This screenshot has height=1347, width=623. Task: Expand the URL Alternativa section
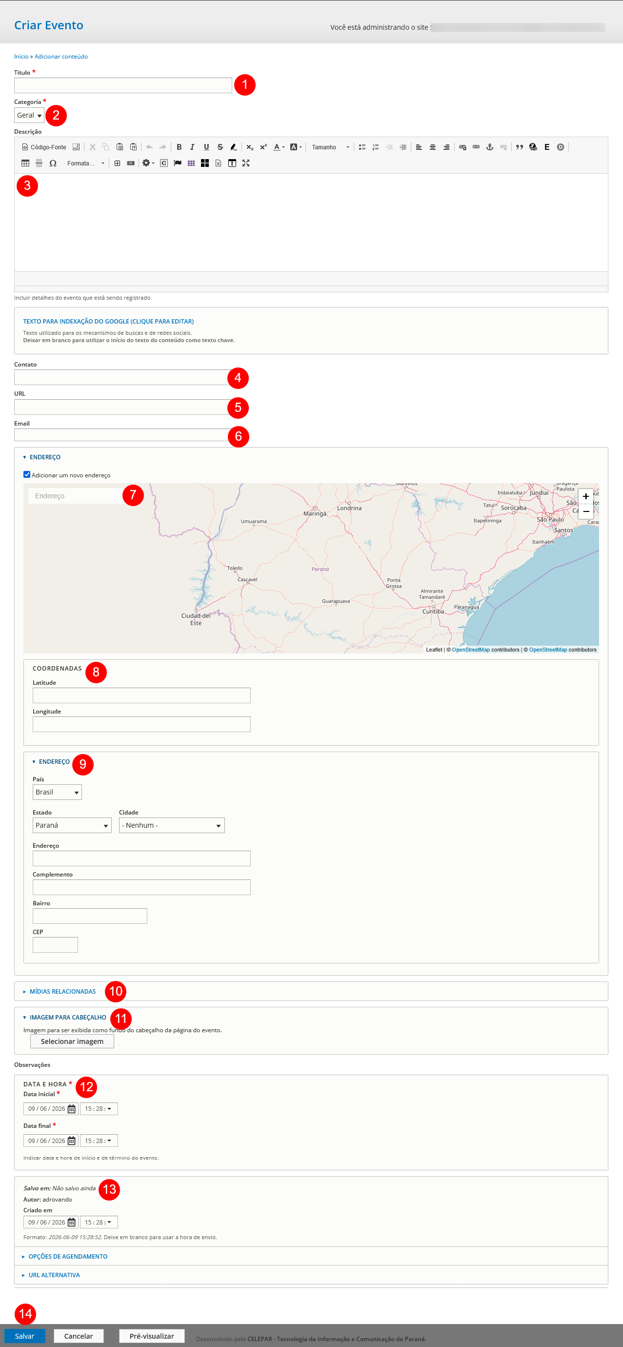(54, 1275)
